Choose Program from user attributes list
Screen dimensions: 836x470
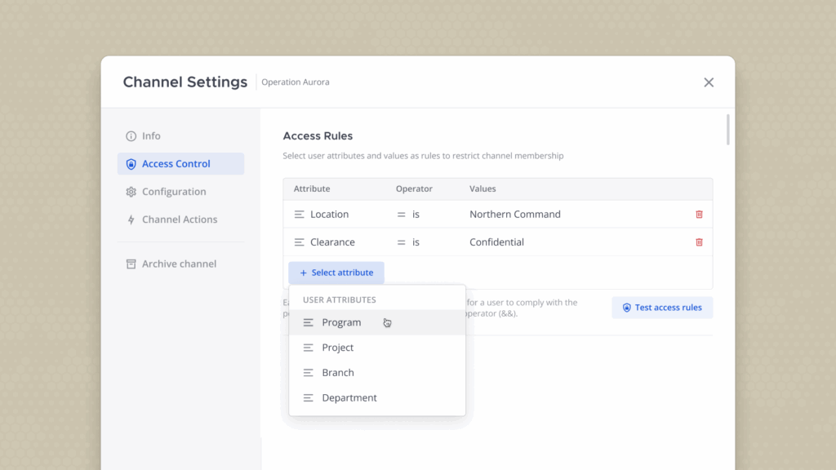(x=341, y=322)
